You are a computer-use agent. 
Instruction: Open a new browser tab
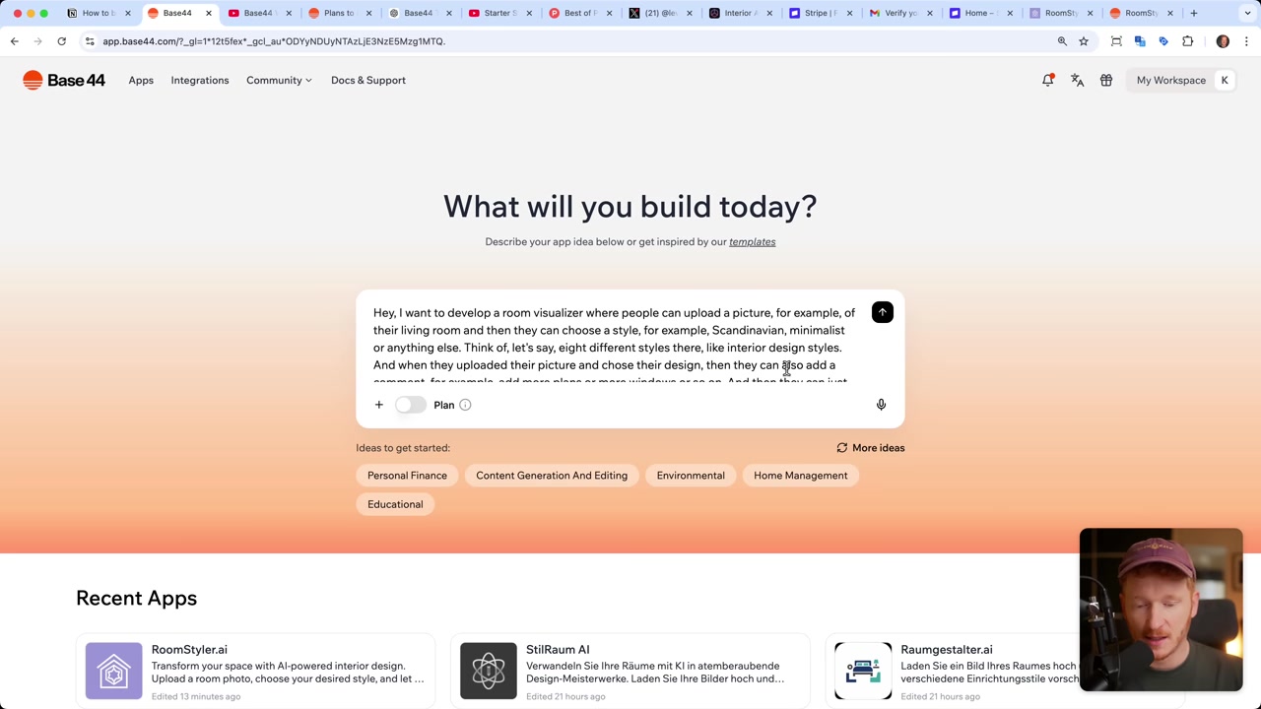[1193, 13]
